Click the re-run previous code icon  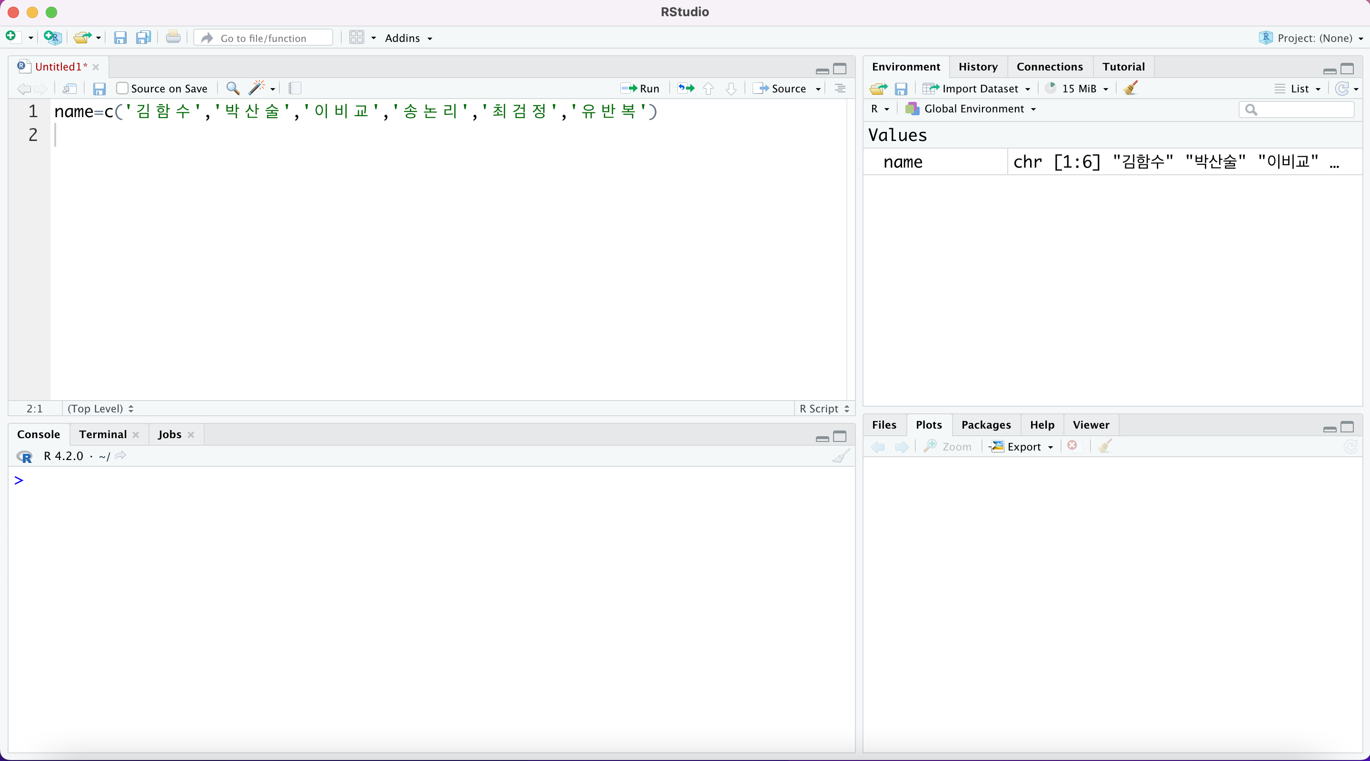click(686, 89)
